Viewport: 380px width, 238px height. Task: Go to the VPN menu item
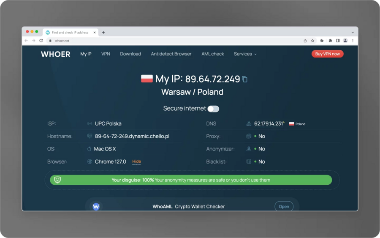pos(106,54)
